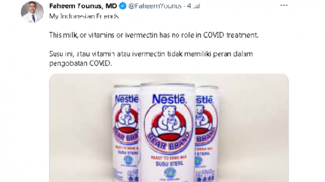This screenshot has width=325, height=182.
Task: Click the Ready to Drink Milk red text
Action: click(169, 158)
